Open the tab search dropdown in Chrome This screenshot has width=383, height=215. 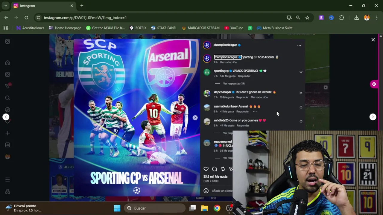(5, 6)
